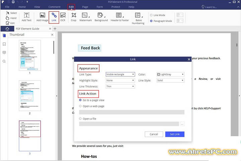This screenshot has width=241, height=161.
Task: Select Open a web page option
Action: 80,106
